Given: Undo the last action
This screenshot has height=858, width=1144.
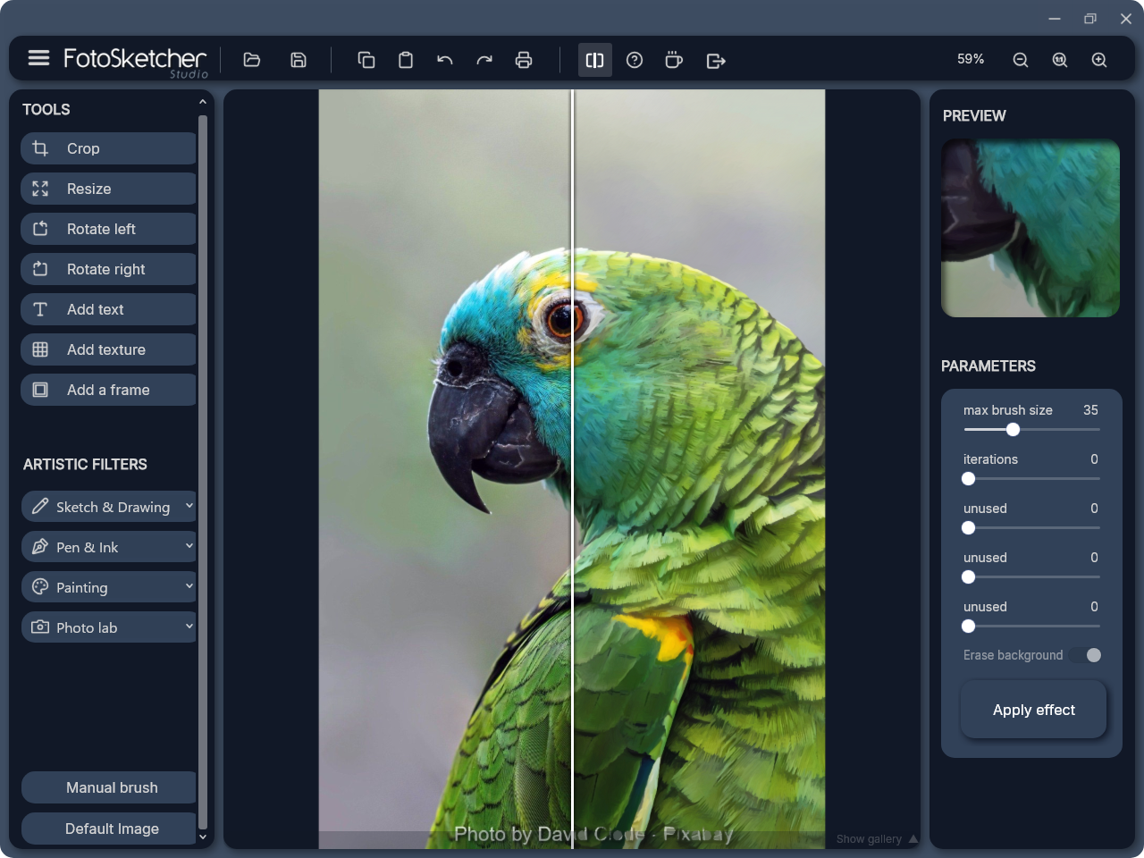Looking at the screenshot, I should [444, 60].
